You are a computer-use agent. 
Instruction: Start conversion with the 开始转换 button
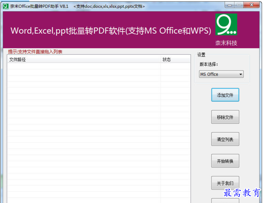[225, 161]
